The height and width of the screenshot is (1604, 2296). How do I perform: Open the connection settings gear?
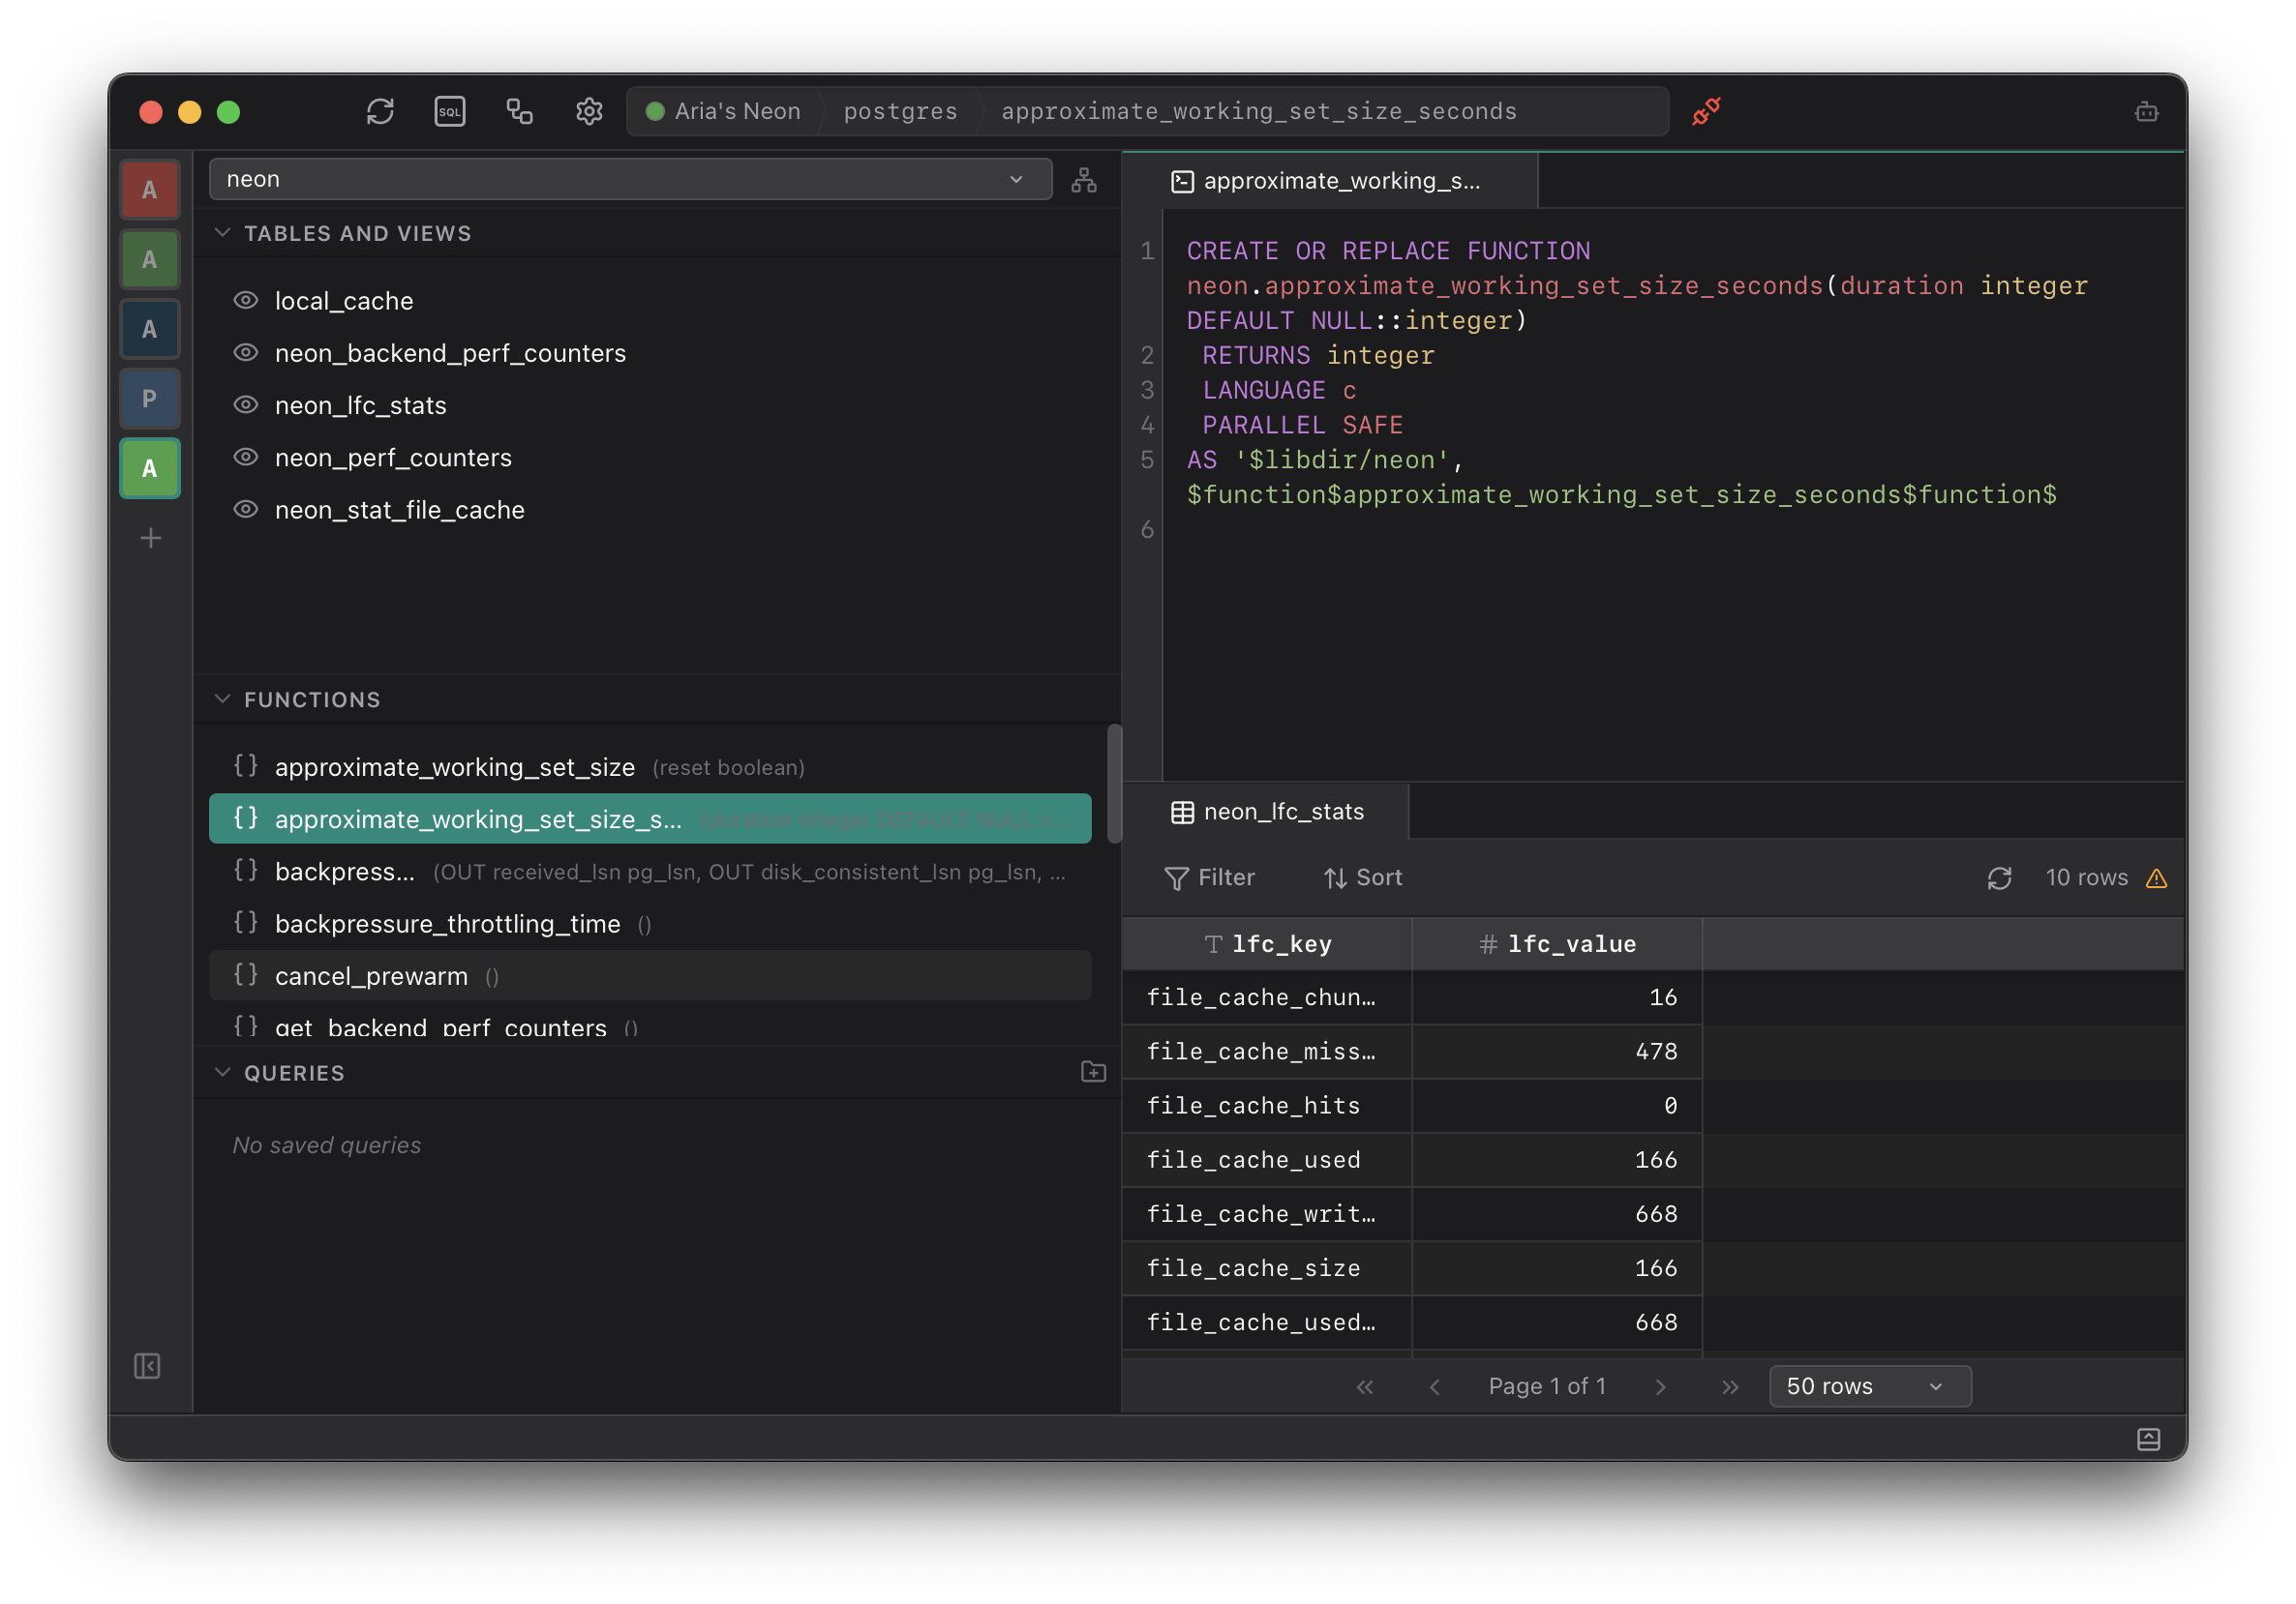pos(589,111)
